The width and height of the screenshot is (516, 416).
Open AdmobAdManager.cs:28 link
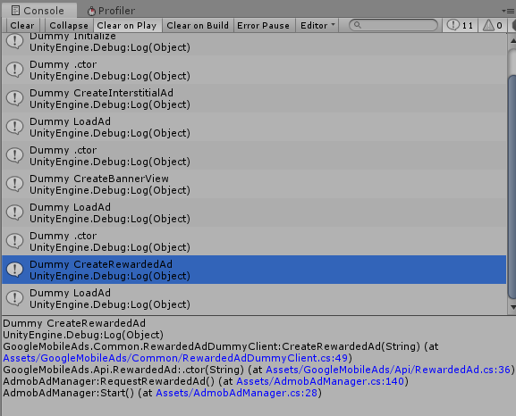237,393
